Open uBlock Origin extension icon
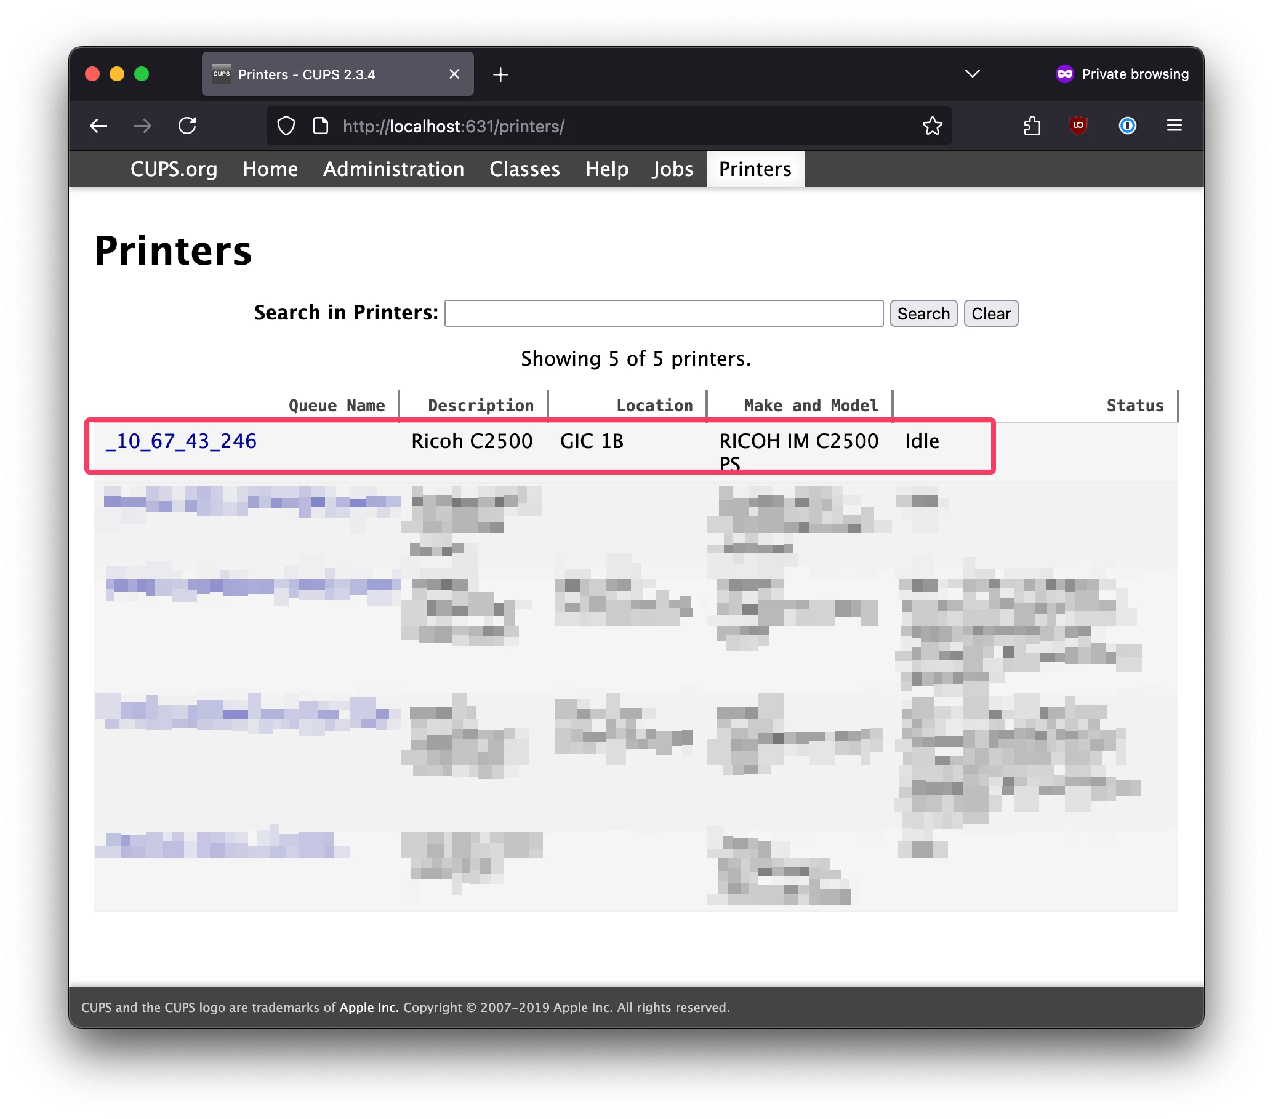The height and width of the screenshot is (1119, 1273). (1078, 126)
